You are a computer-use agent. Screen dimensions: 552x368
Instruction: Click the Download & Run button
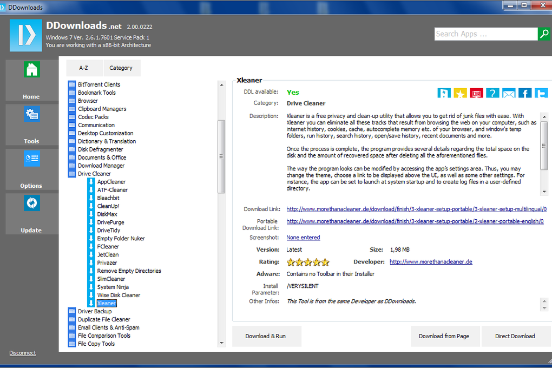(266, 336)
